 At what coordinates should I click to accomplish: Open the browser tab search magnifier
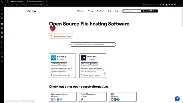pyautogui.click(x=170, y=1)
